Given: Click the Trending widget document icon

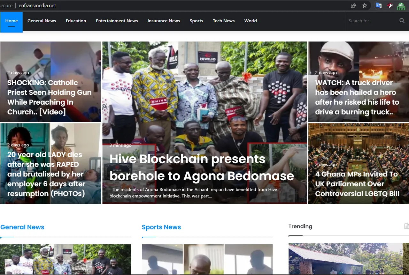Looking at the screenshot, I should coord(406,226).
